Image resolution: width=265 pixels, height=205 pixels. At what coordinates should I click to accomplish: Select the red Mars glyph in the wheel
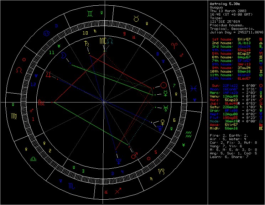135,156
